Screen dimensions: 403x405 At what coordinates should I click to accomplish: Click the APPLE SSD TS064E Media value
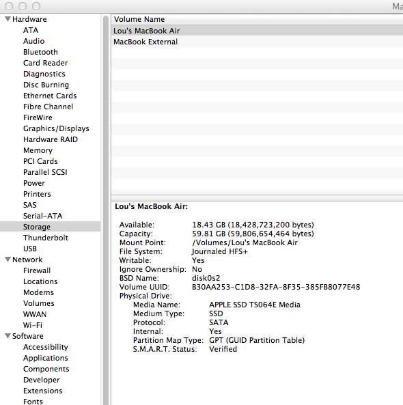pos(255,305)
